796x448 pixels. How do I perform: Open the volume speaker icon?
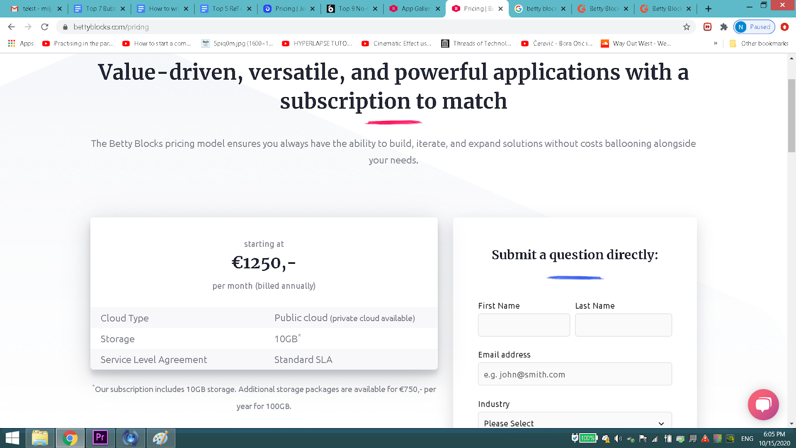[x=618, y=439]
